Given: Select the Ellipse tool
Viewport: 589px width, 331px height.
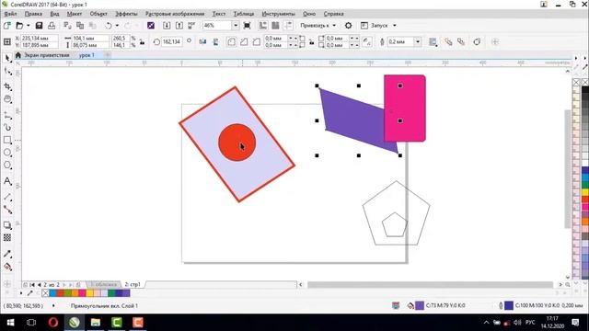Looking at the screenshot, I should point(7,153).
